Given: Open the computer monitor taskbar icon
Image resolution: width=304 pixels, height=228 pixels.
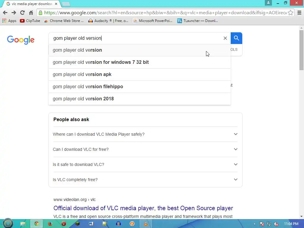Looking at the screenshot, I should pyautogui.click(x=91, y=224).
